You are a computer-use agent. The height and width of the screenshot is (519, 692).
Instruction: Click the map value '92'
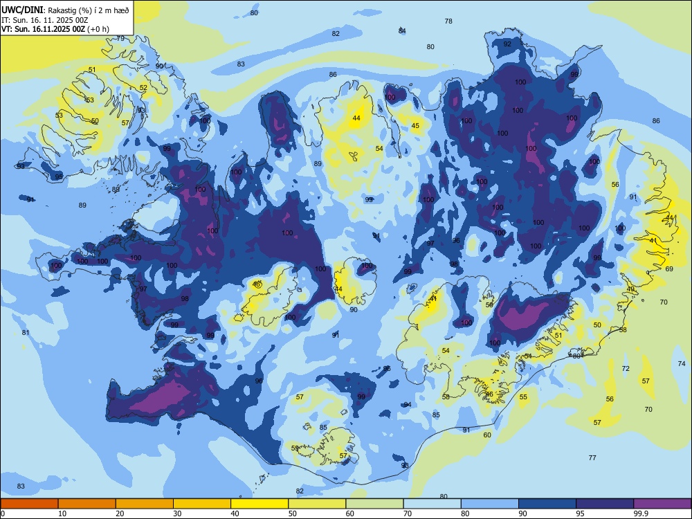click(x=507, y=44)
